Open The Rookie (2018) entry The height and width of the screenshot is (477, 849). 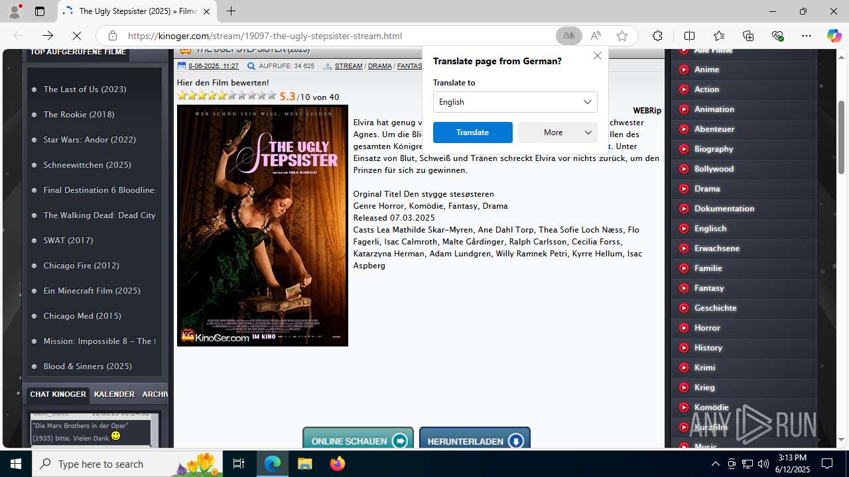(x=79, y=114)
